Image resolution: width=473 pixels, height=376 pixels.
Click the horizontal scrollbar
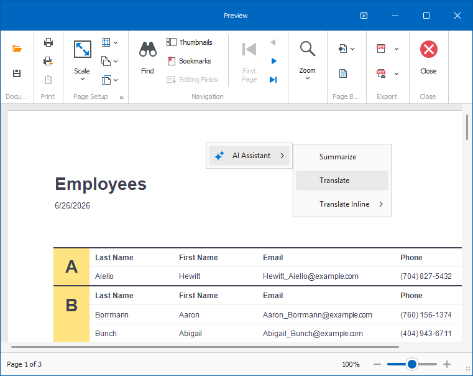(x=205, y=347)
